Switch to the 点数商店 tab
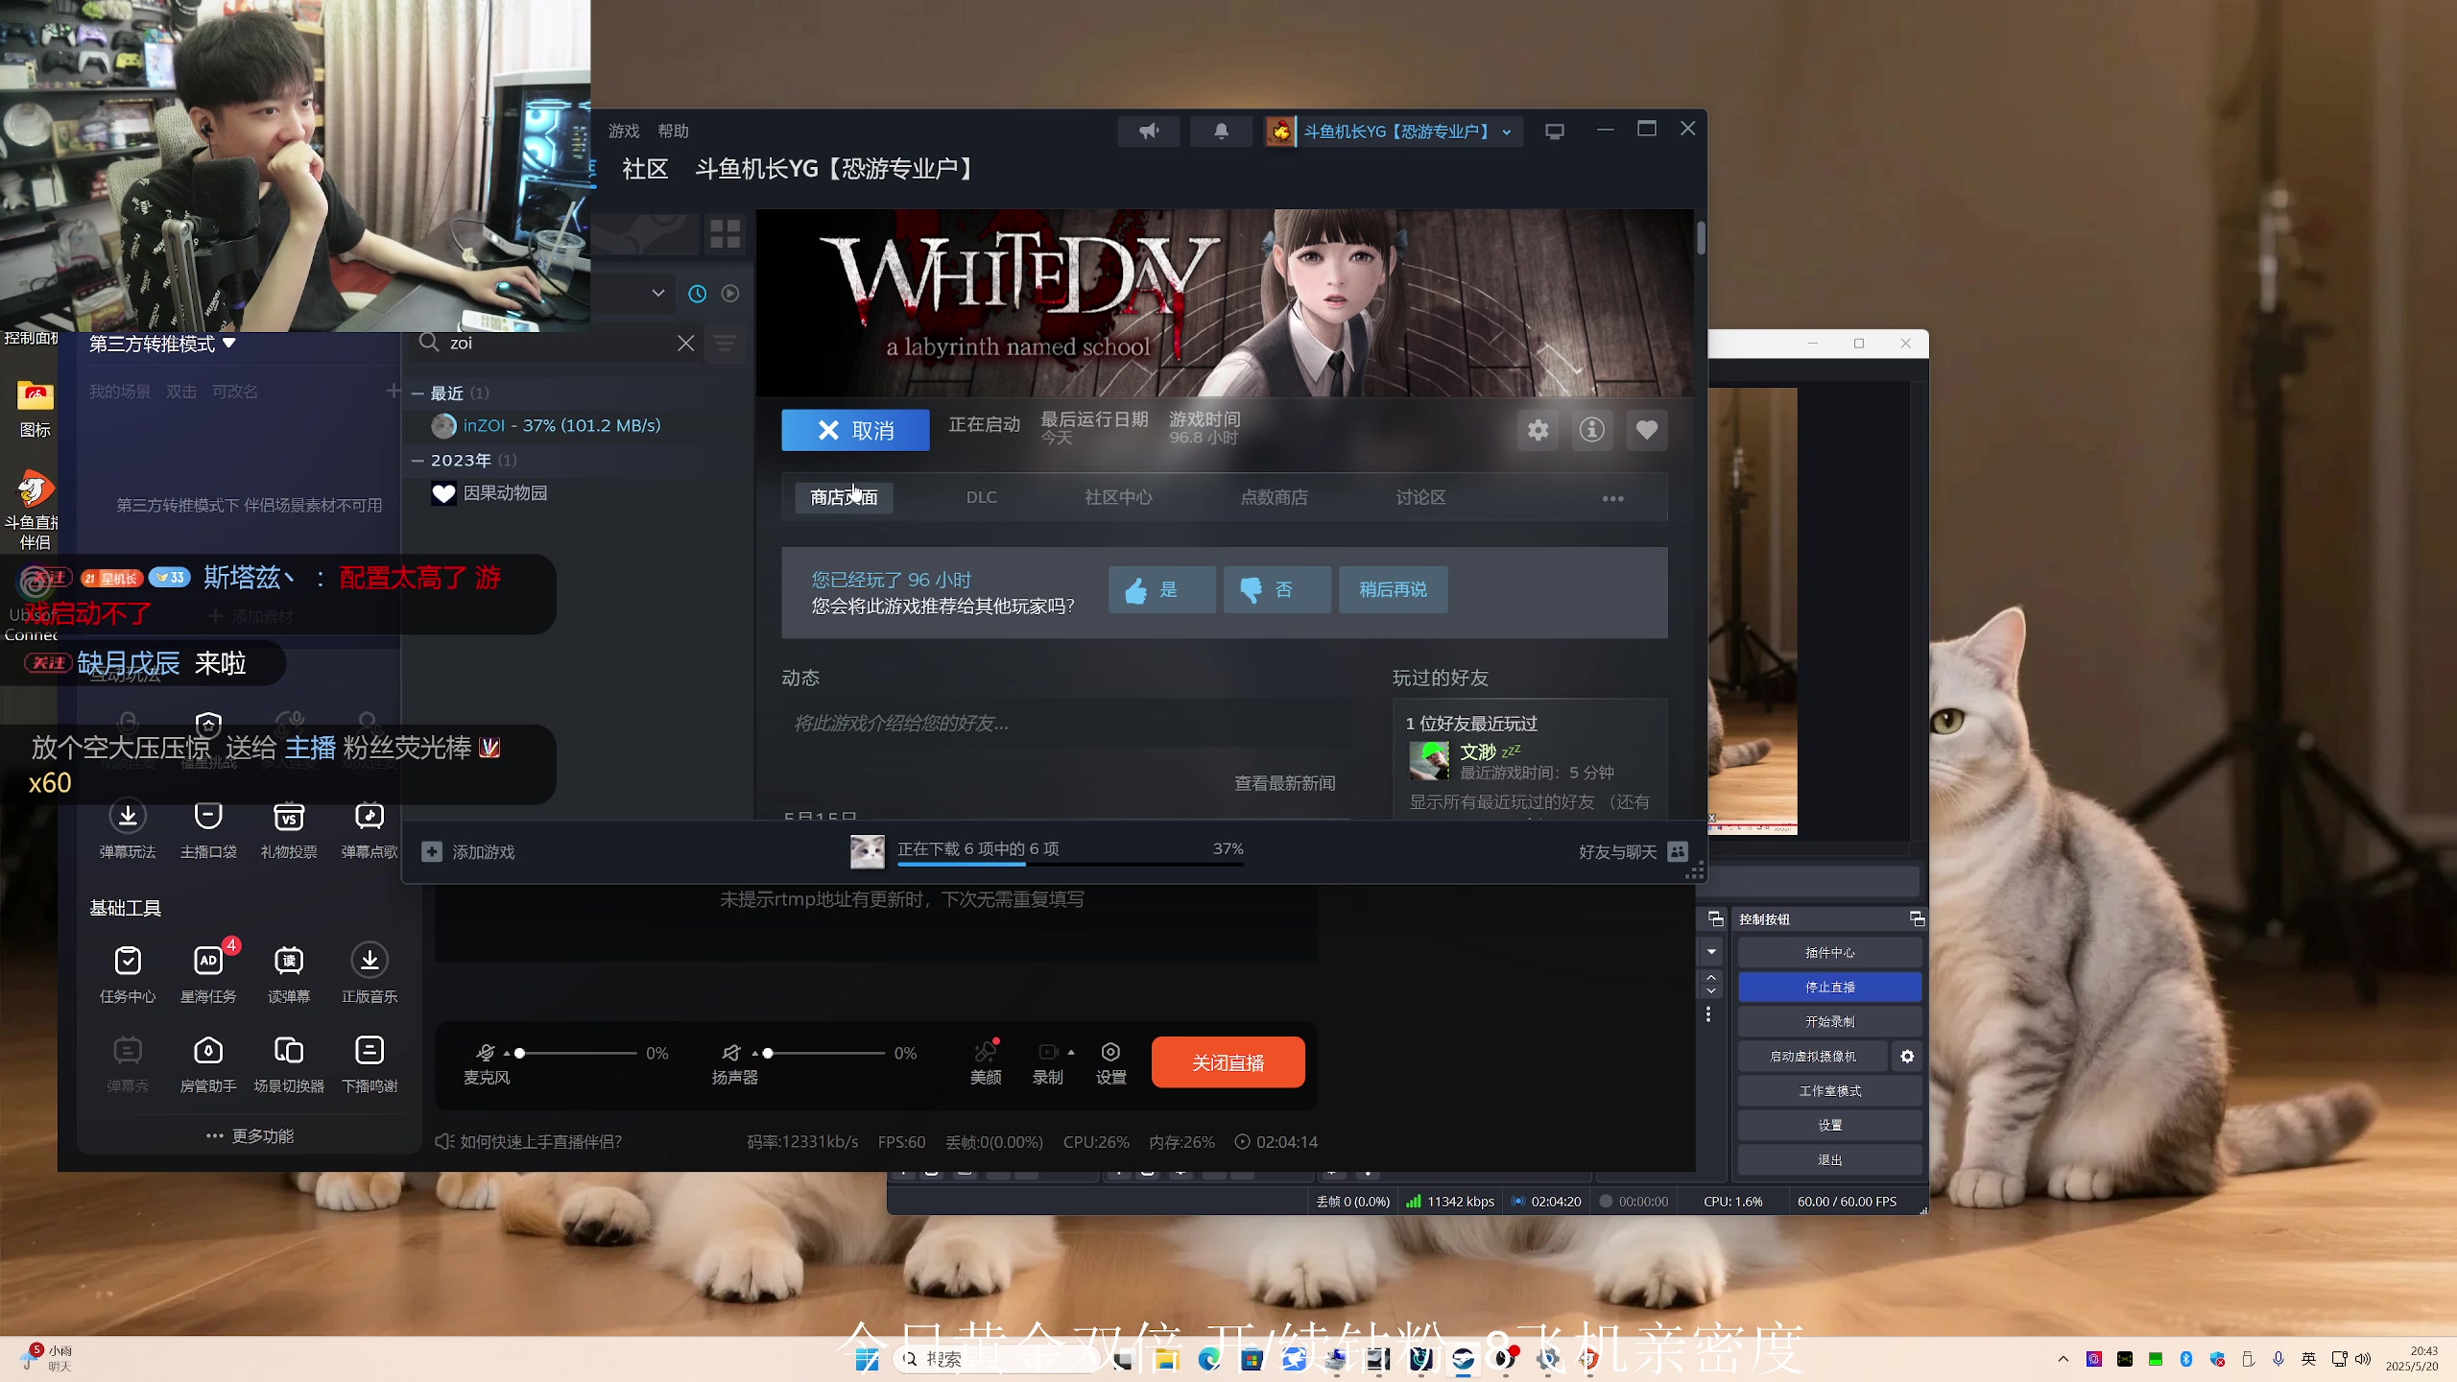The image size is (2457, 1382). pos(1274,497)
